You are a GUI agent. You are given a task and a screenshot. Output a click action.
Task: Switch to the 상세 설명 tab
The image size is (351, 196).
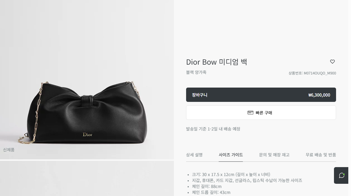coord(194,155)
